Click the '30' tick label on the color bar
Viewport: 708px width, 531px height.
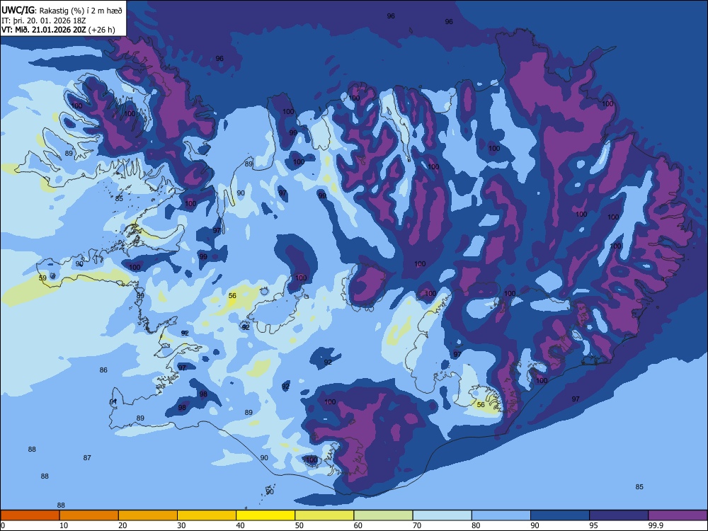coord(181,525)
